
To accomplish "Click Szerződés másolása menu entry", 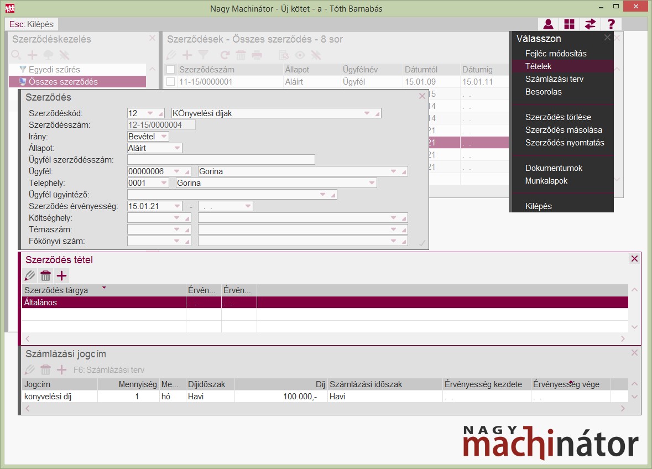I will coord(564,130).
